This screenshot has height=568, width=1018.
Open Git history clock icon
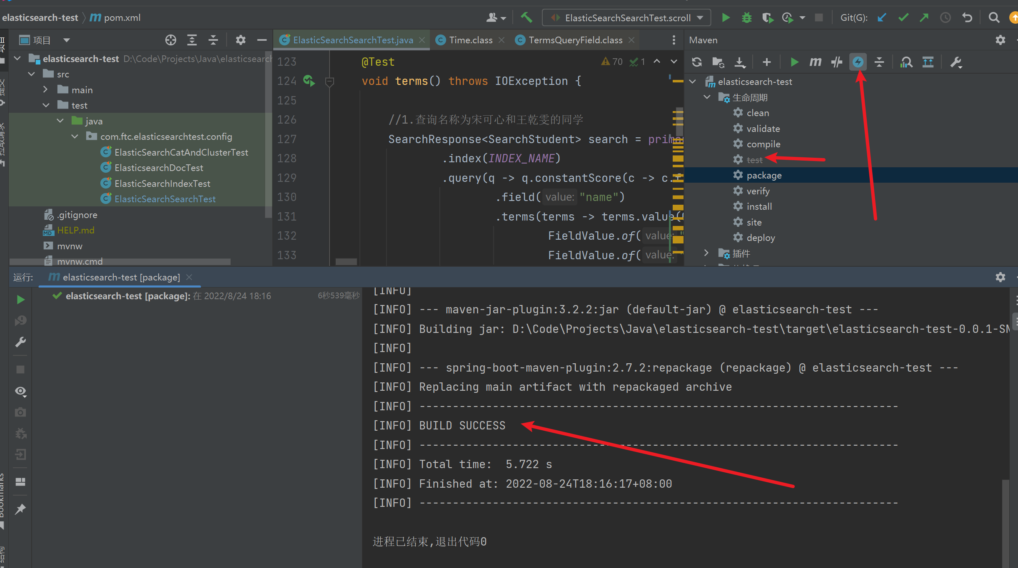(x=946, y=17)
